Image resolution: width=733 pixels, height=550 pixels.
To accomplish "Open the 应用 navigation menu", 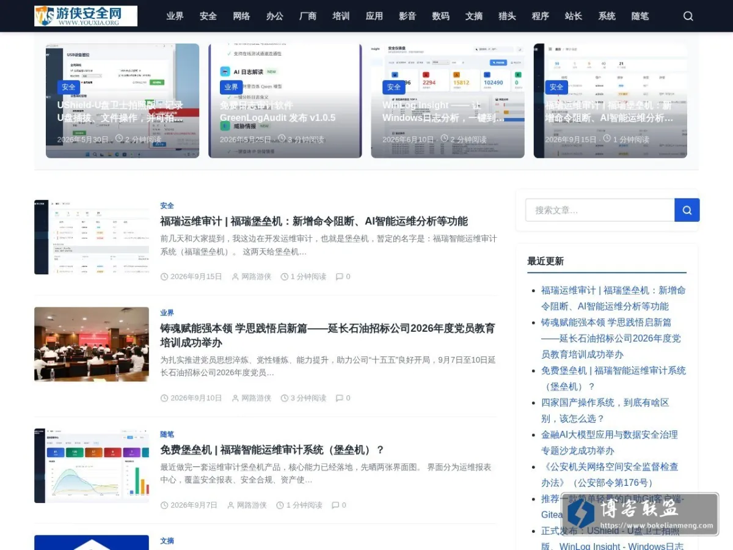I will coord(374,16).
